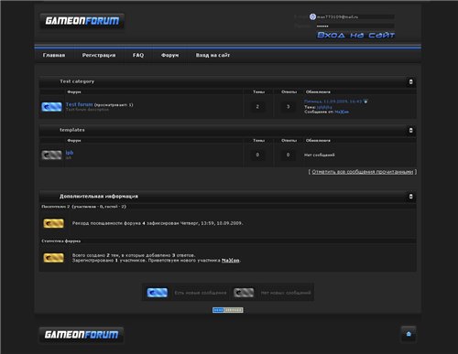458x354 pixels.
Task: Click the gold attendance record icon
Action: [x=53, y=223]
